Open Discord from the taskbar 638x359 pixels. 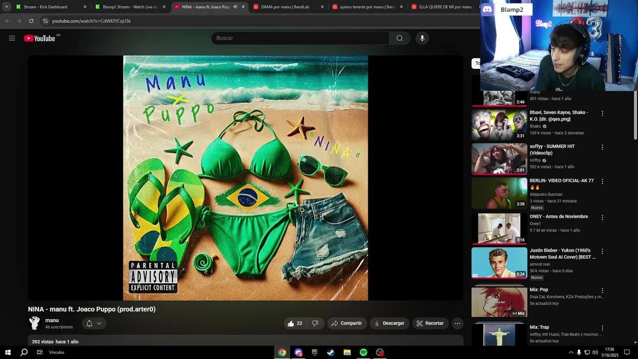(x=299, y=353)
